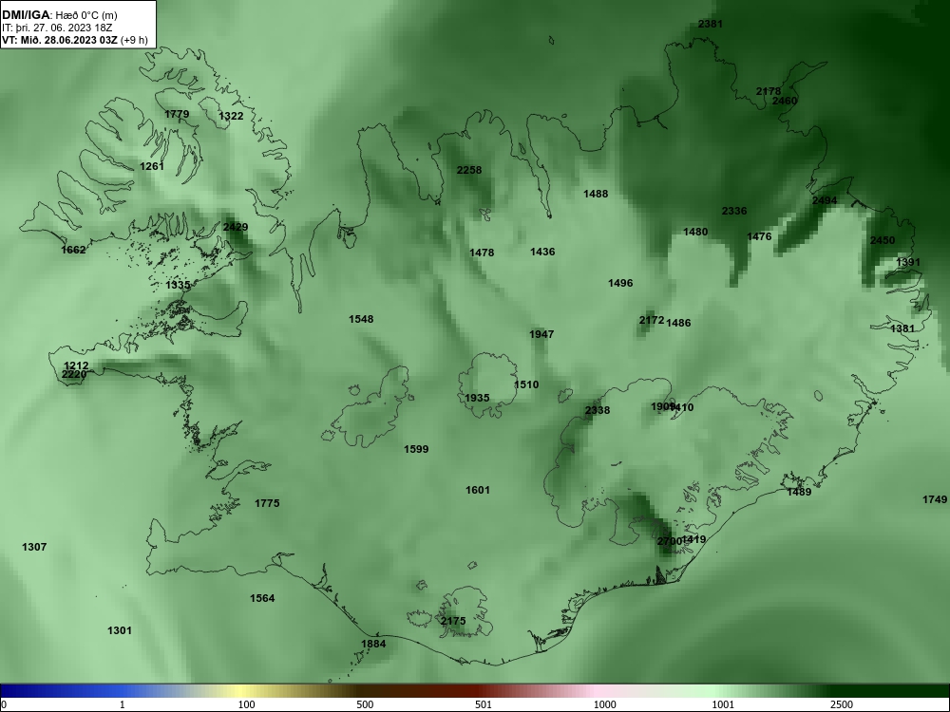Pick the value 1261 on the map

coord(151,166)
